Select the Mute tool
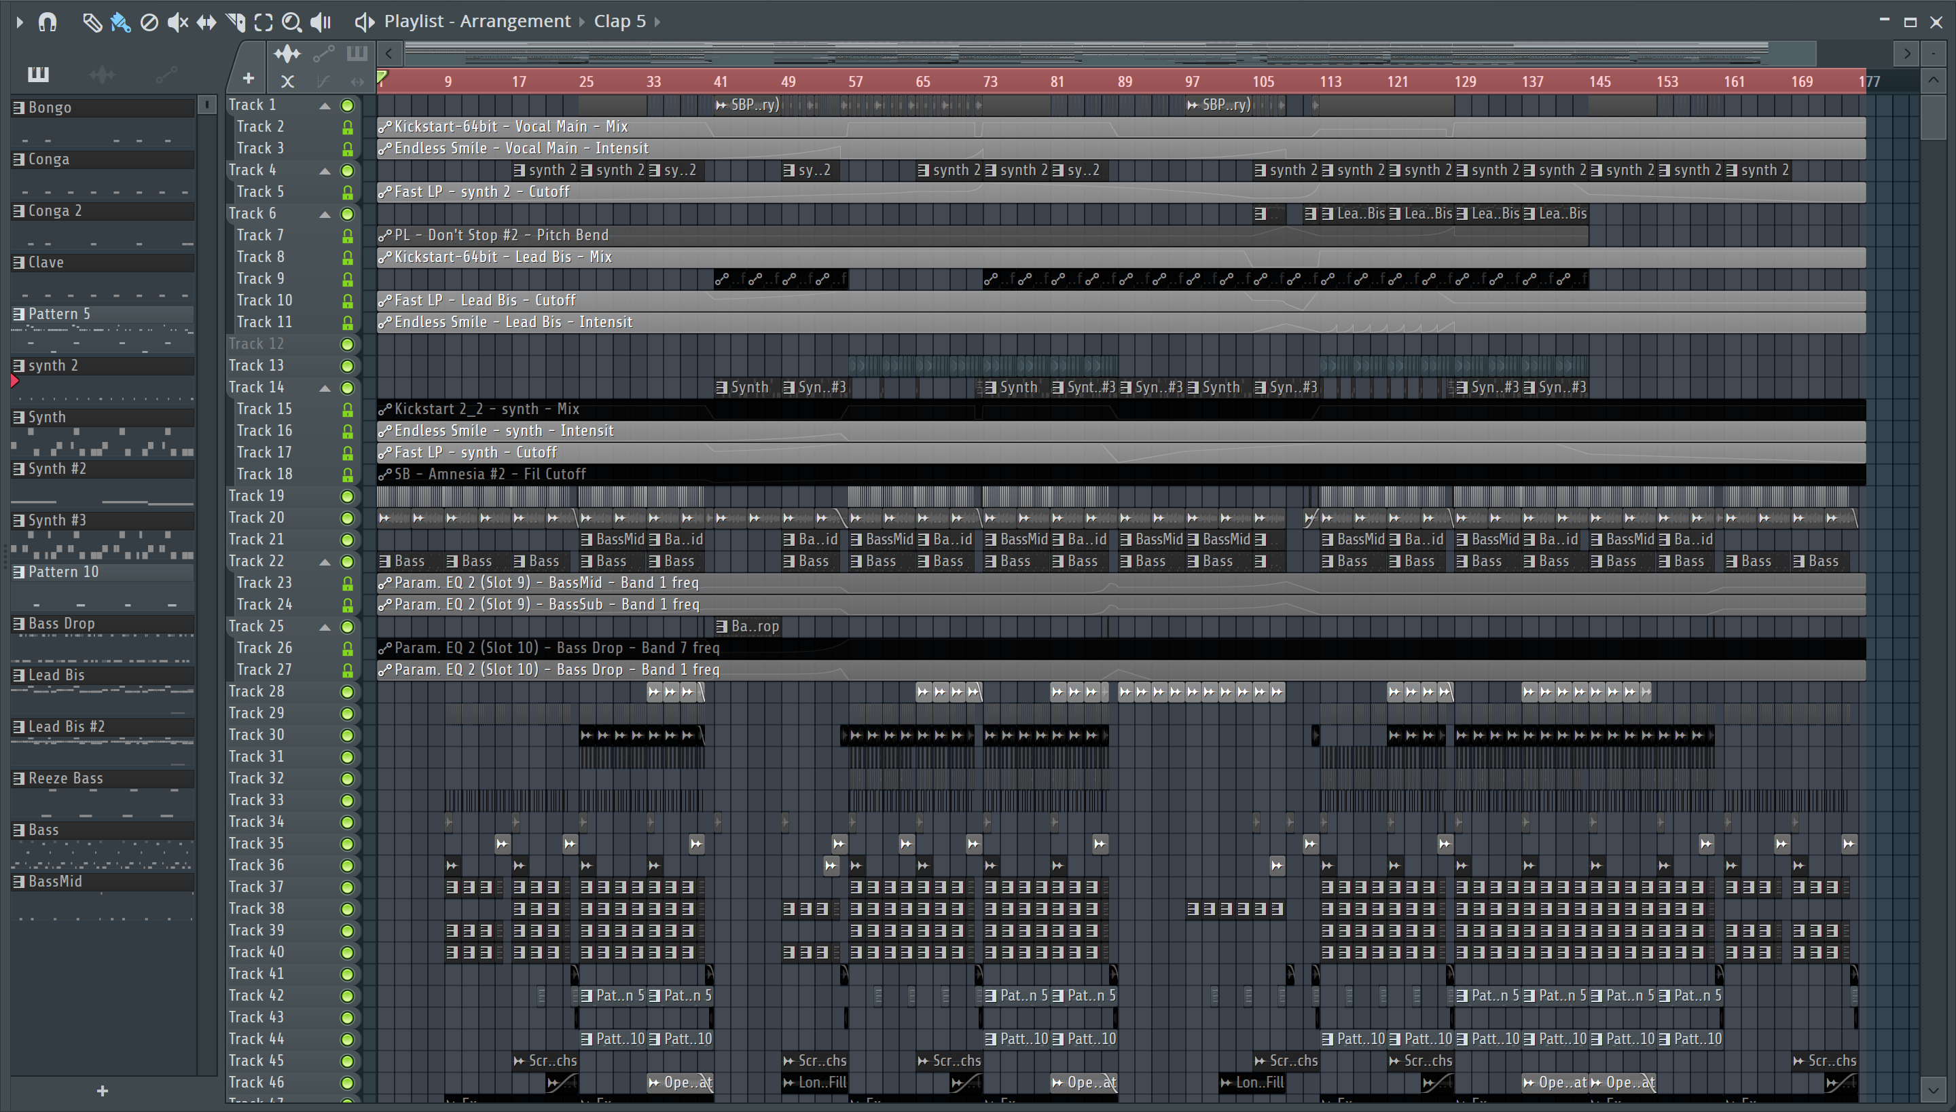 tap(177, 22)
